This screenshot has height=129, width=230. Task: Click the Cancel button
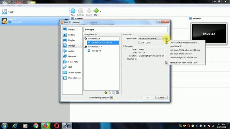click(x=161, y=97)
